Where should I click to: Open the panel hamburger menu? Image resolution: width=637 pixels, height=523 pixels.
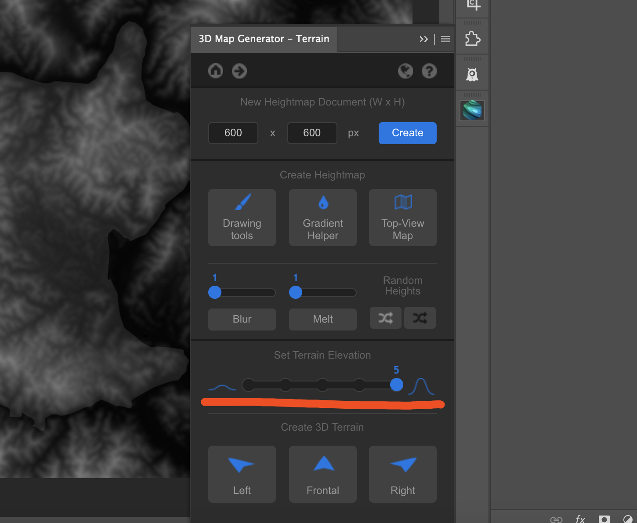click(445, 39)
